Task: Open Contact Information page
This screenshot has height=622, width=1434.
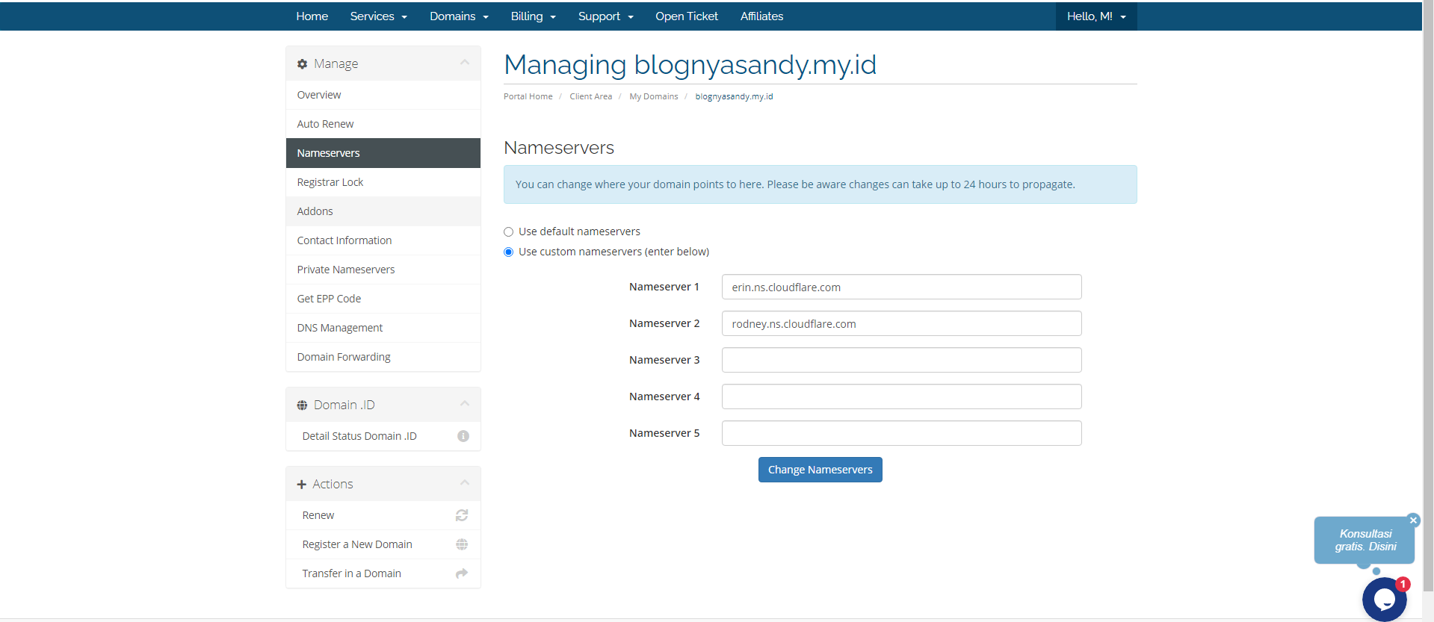Action: 383,240
